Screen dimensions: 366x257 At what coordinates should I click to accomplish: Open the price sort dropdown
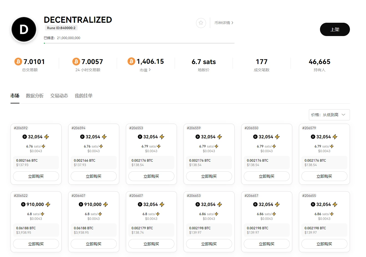329,115
